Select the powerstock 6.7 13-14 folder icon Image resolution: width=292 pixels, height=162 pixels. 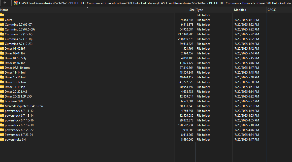2,115
